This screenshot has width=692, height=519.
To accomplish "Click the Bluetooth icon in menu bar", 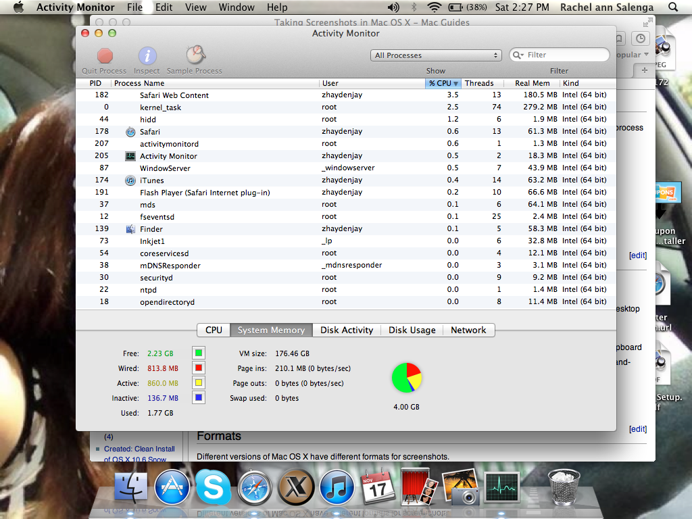I will [414, 7].
